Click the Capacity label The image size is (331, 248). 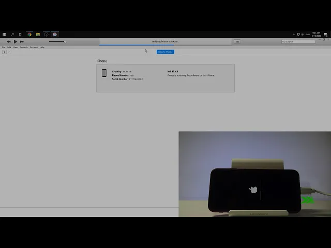point(117,71)
